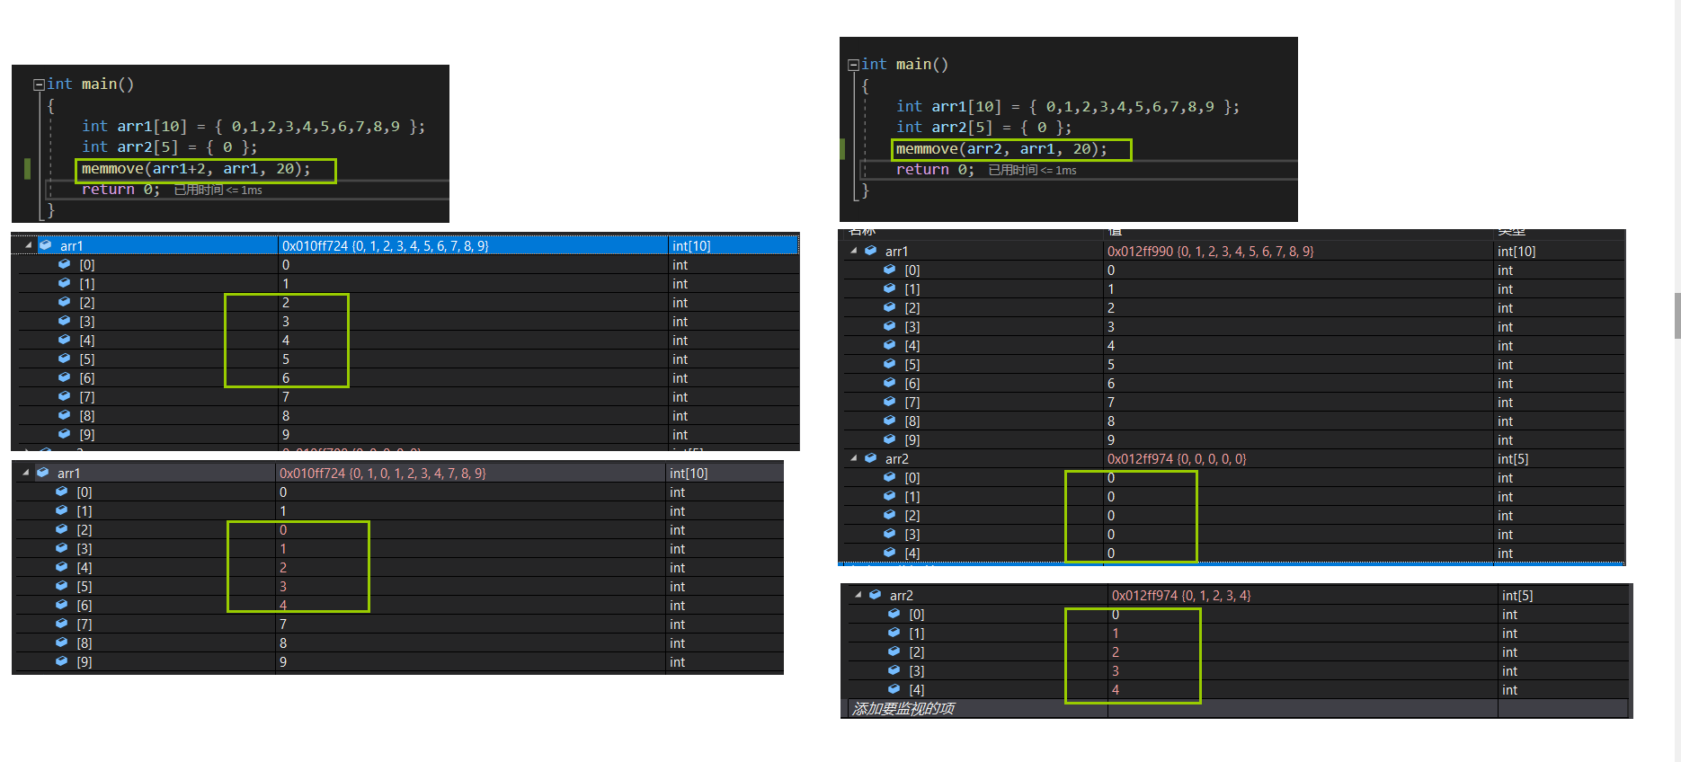The width and height of the screenshot is (1681, 762).
Task: Click int arr1[10] declaration above memmove(arr2, arr1)
Action: pyautogui.click(x=1068, y=107)
